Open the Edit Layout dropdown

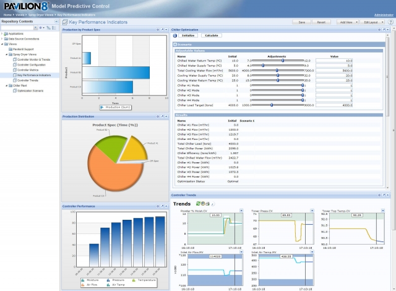pyautogui.click(x=372, y=22)
